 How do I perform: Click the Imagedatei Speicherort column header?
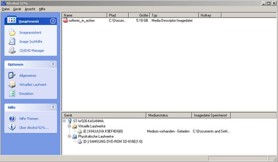click(211, 115)
